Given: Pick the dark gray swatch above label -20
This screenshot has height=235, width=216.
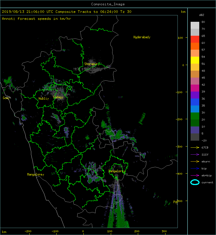Looking at the screenshot, I should 195,137.
